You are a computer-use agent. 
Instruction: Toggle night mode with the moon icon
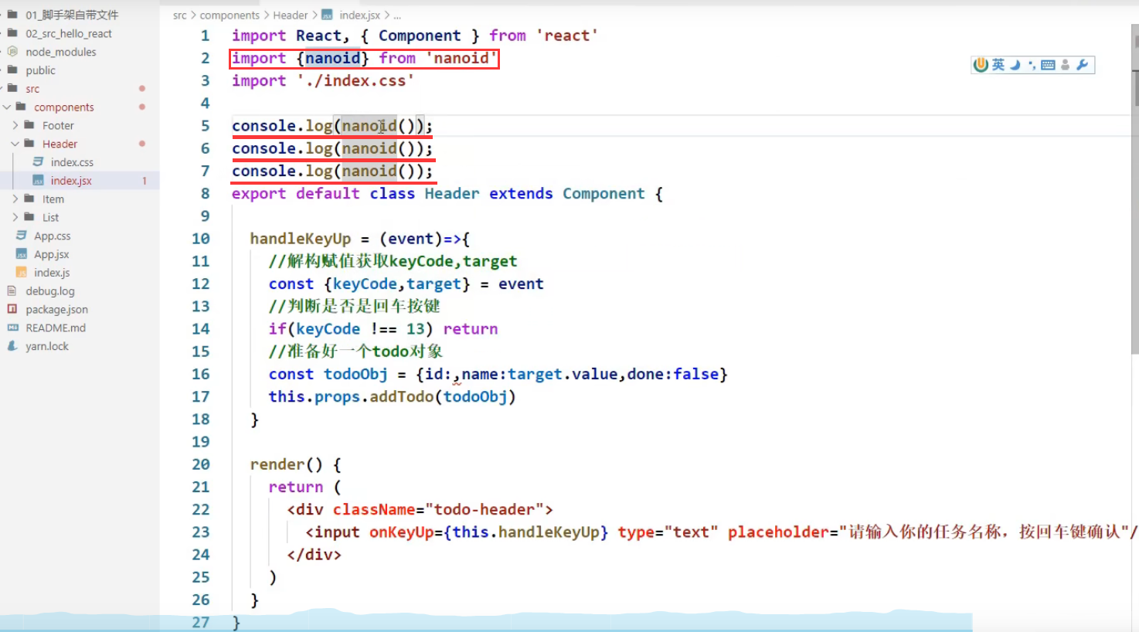(x=1013, y=65)
